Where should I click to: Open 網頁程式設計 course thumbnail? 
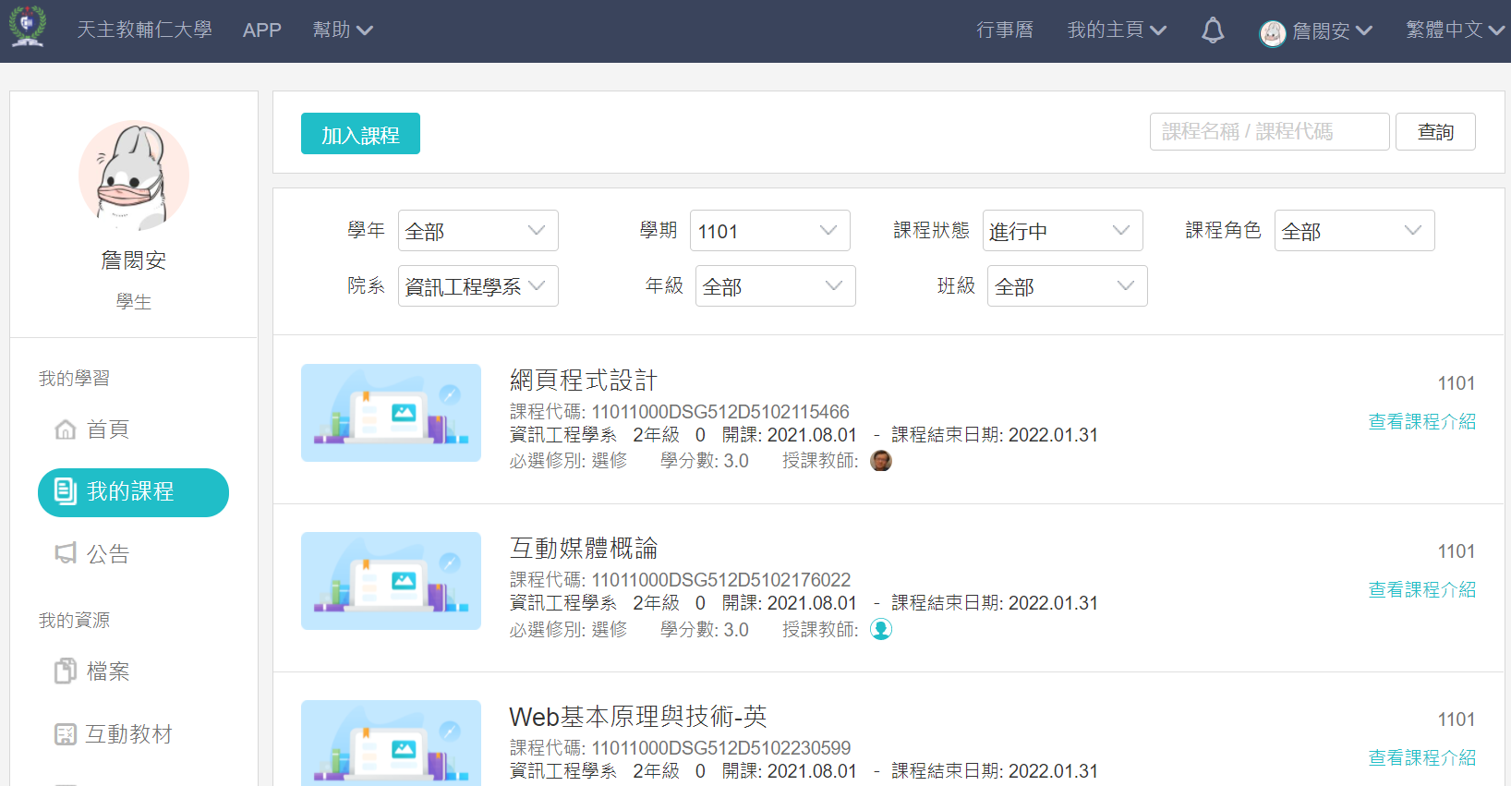(391, 413)
